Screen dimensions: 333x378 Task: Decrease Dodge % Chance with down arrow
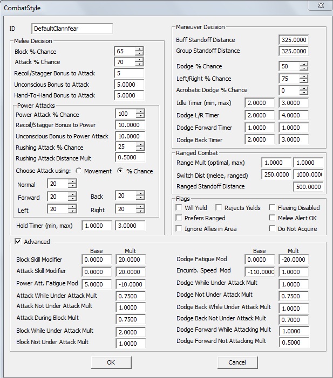tap(303, 68)
